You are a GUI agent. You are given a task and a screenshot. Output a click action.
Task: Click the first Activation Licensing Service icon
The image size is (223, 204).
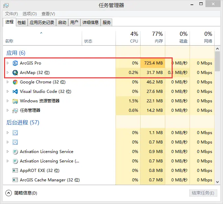pyautogui.click(x=15, y=152)
